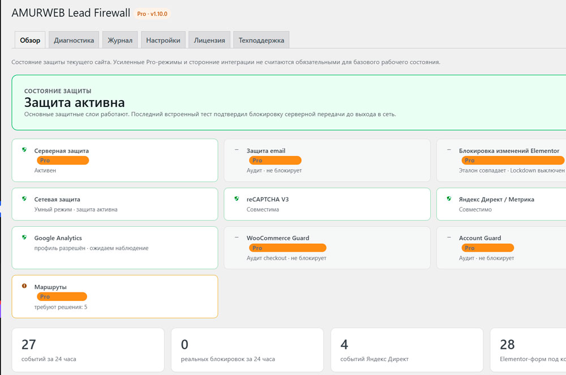Click the dash icon beside Блокировка изменений Elementor
The height and width of the screenshot is (375, 566).
(449, 150)
